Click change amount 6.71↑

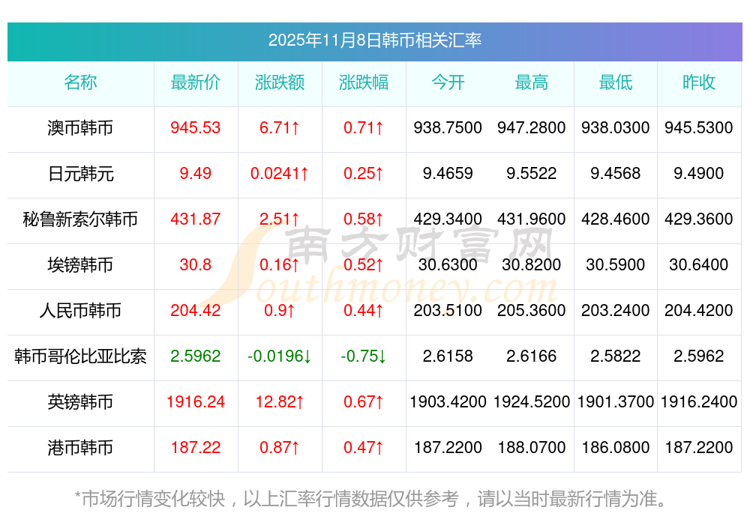click(280, 128)
